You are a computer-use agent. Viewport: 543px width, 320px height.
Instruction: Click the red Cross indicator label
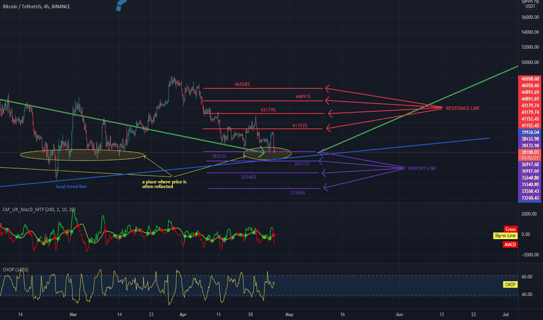click(510, 229)
